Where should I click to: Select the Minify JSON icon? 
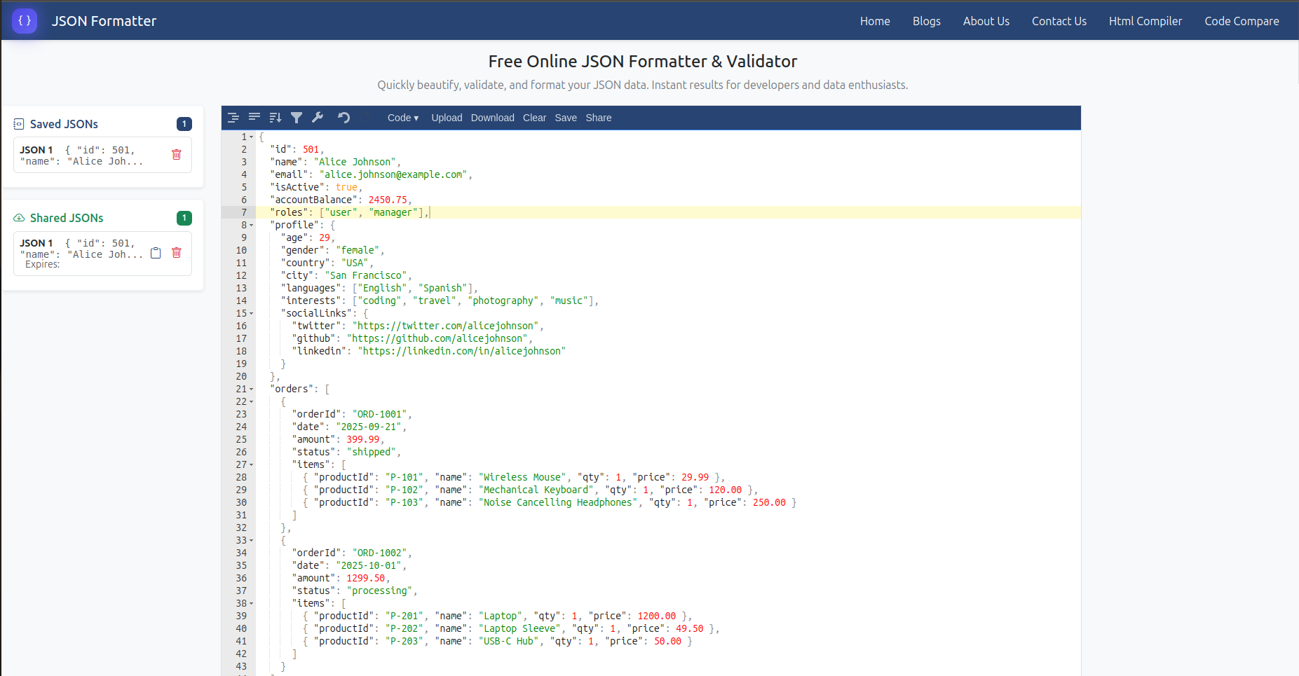pos(254,118)
